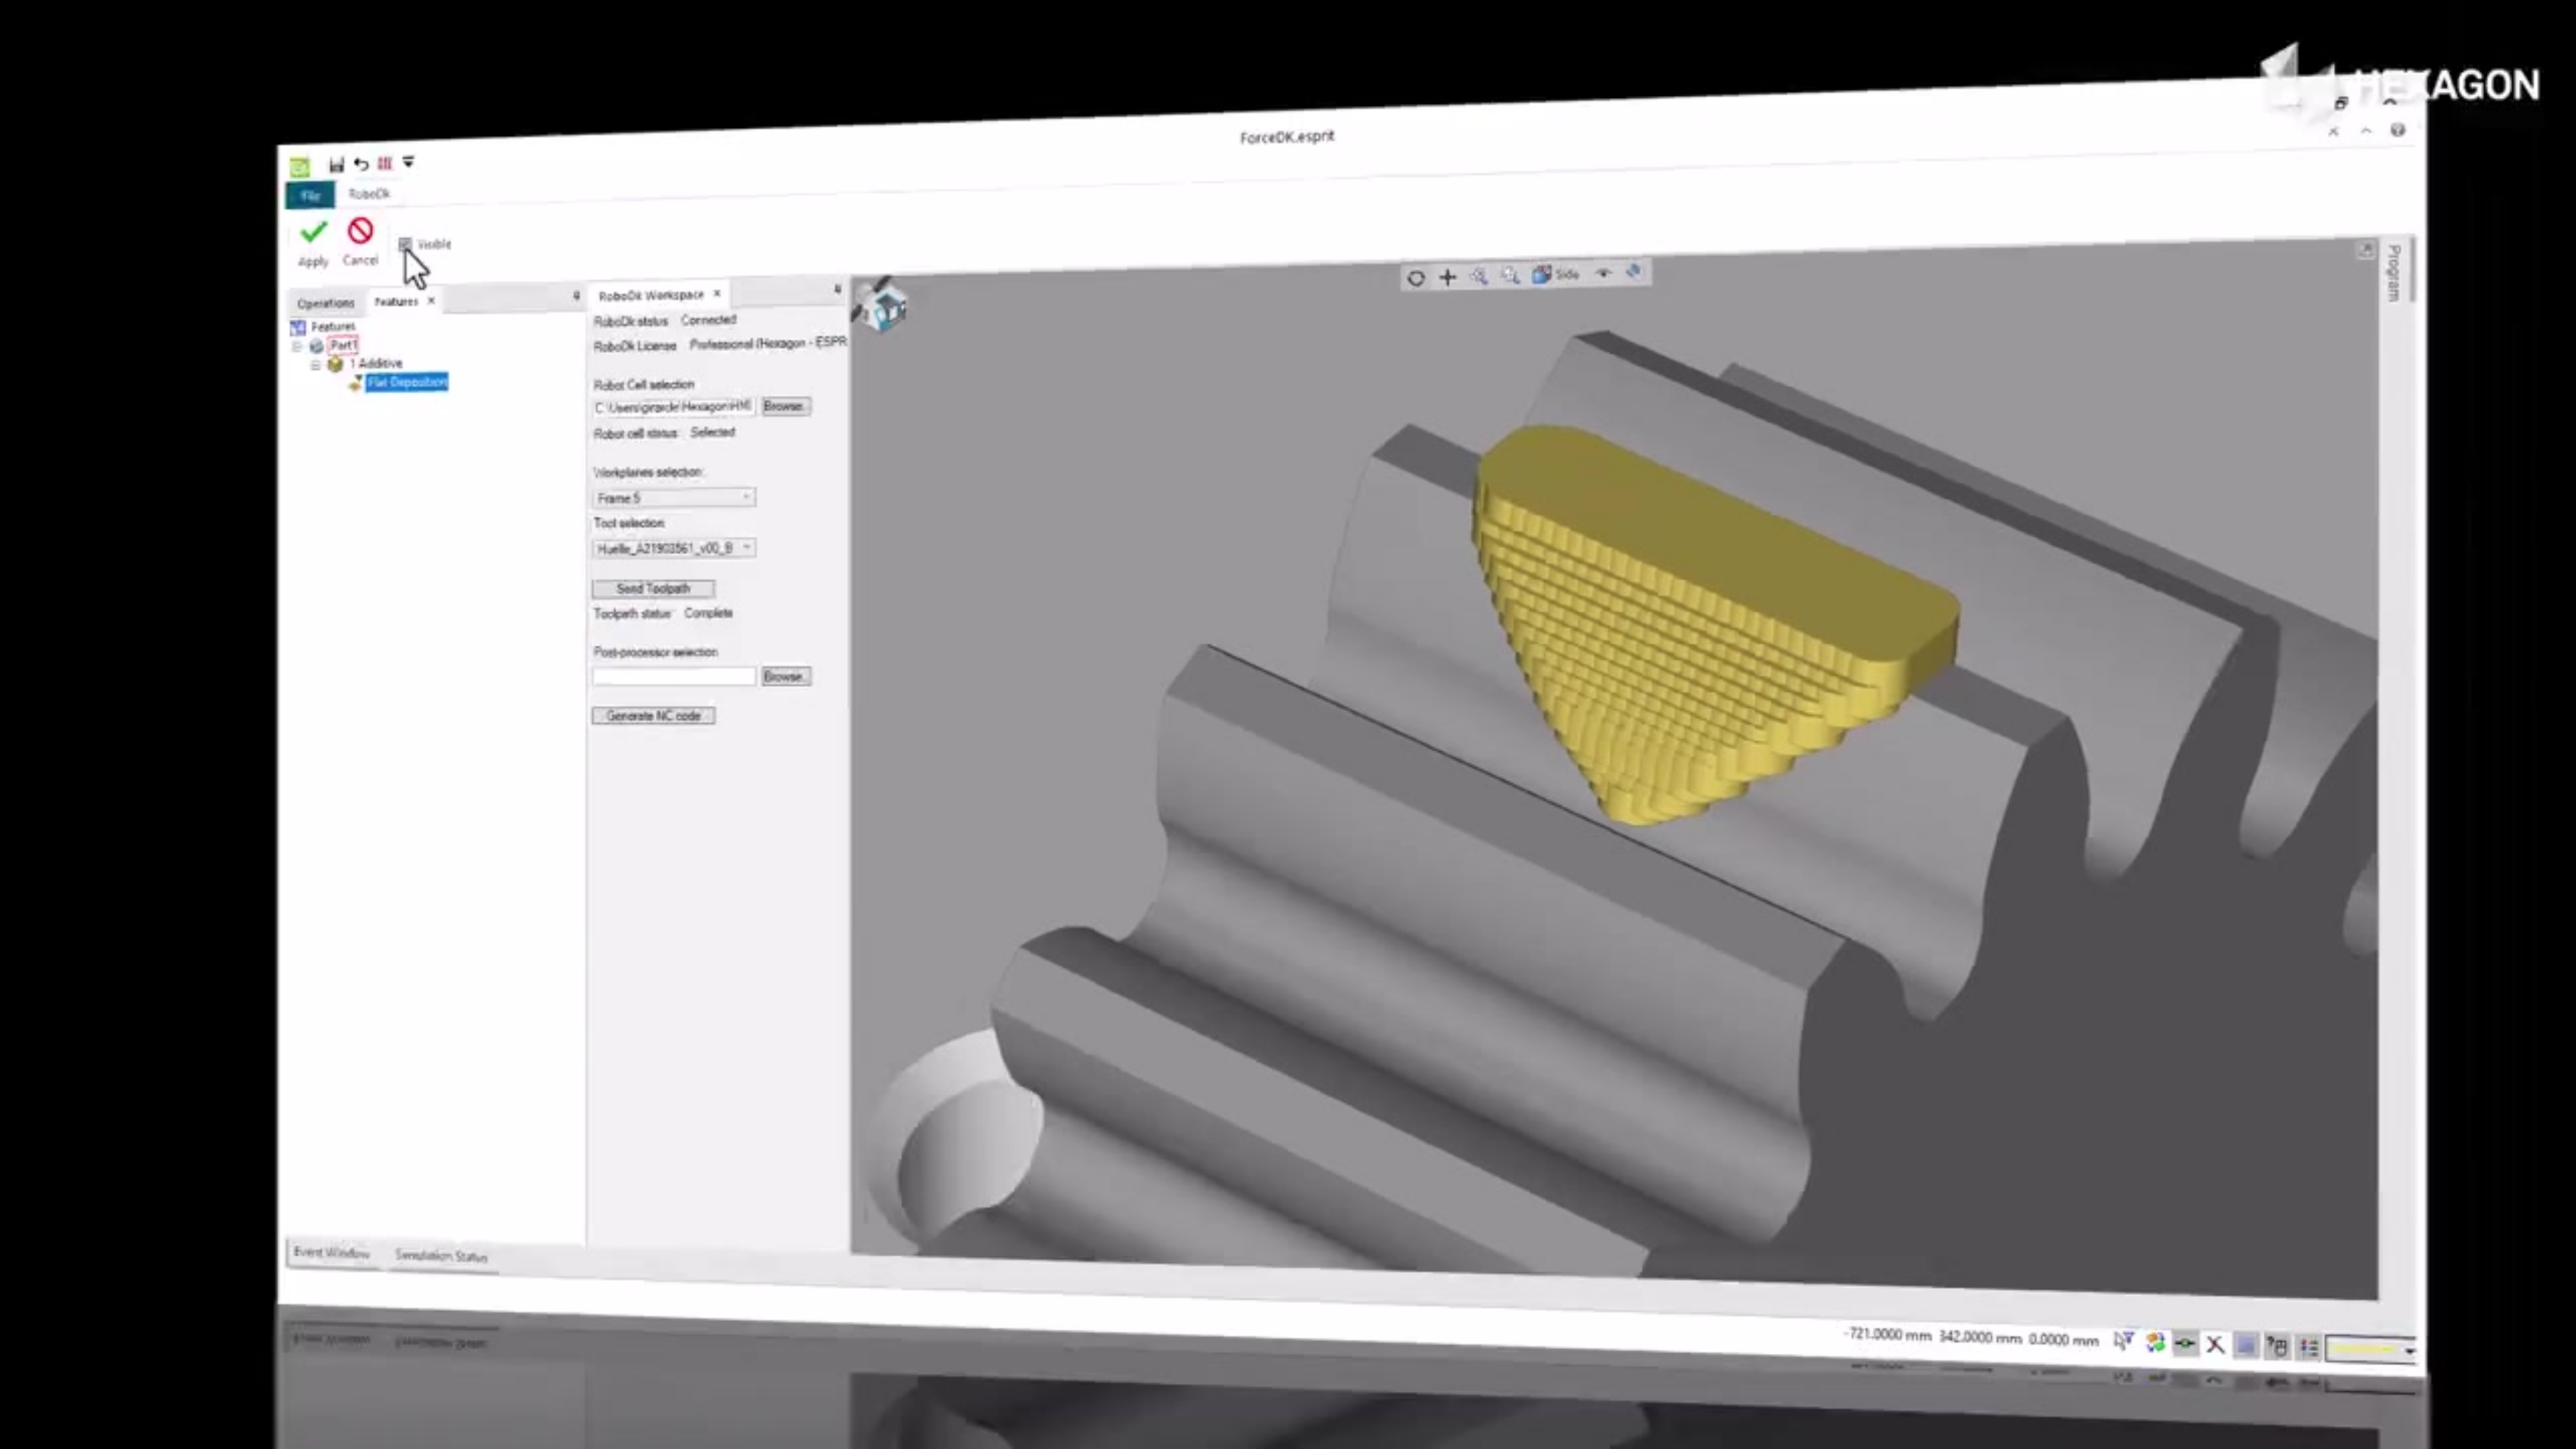The image size is (2576, 1449).
Task: Click the undo arrow icon
Action: (361, 164)
